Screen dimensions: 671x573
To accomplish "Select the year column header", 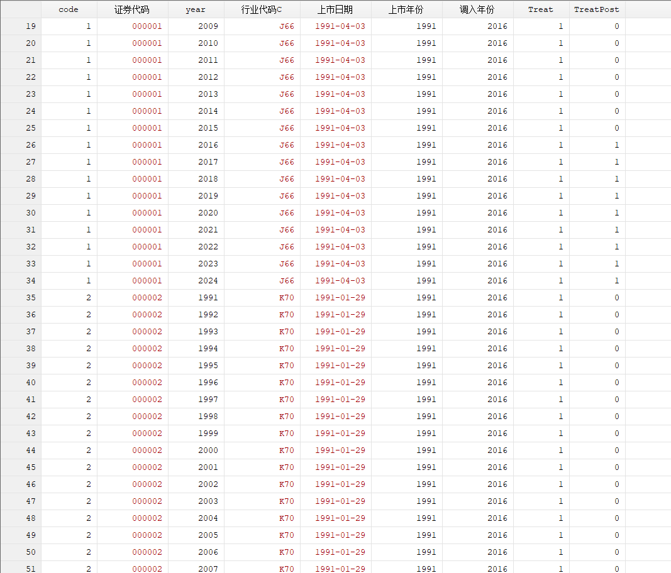I will point(196,9).
